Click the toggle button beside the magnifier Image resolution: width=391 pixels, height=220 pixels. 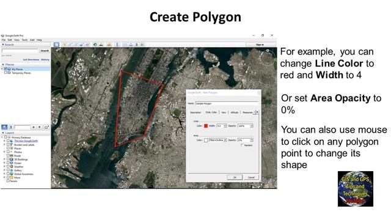11,127
